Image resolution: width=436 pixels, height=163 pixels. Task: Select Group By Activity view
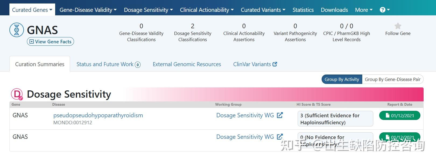click(342, 79)
